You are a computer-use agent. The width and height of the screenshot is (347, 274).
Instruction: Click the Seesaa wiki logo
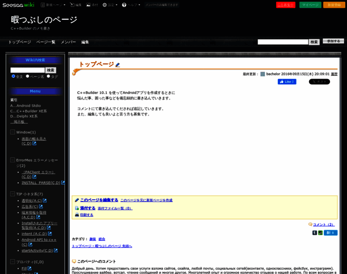18,5
